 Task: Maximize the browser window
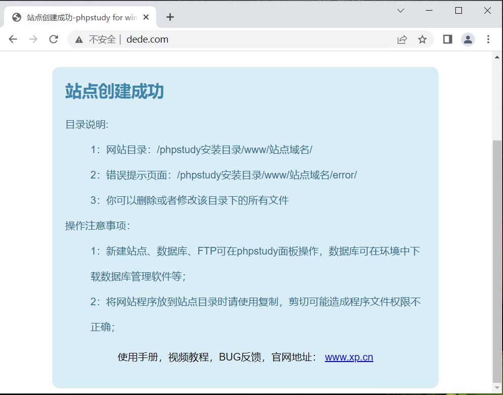tap(458, 11)
